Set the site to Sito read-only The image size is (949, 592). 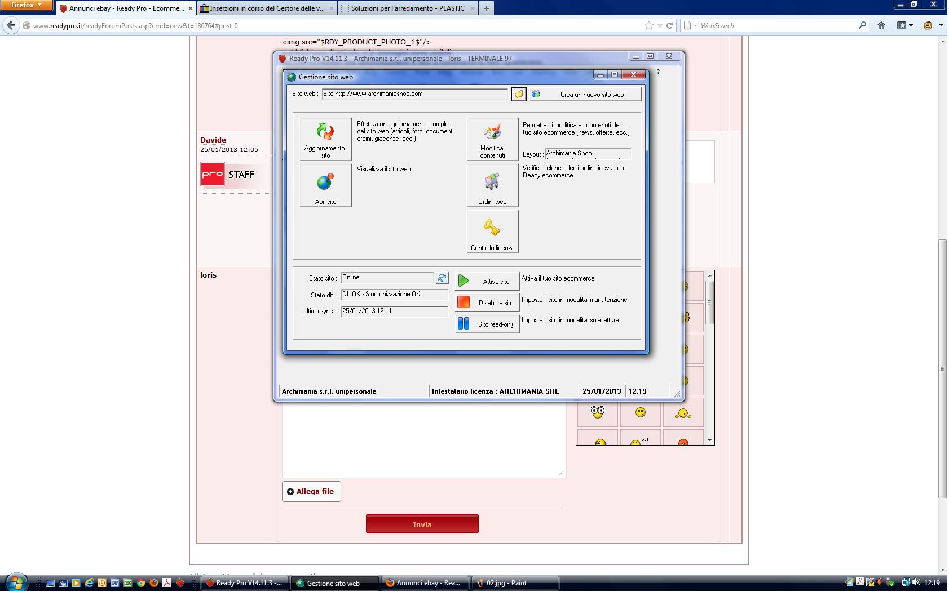click(487, 324)
